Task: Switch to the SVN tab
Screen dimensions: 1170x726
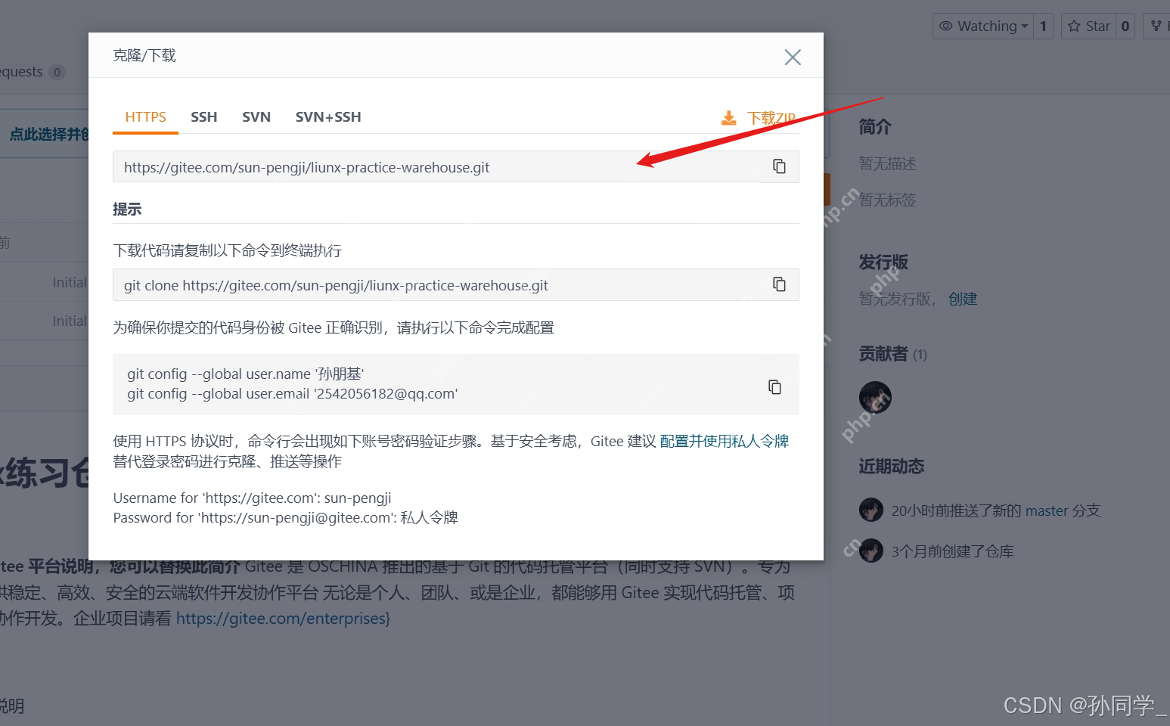Action: 256,117
